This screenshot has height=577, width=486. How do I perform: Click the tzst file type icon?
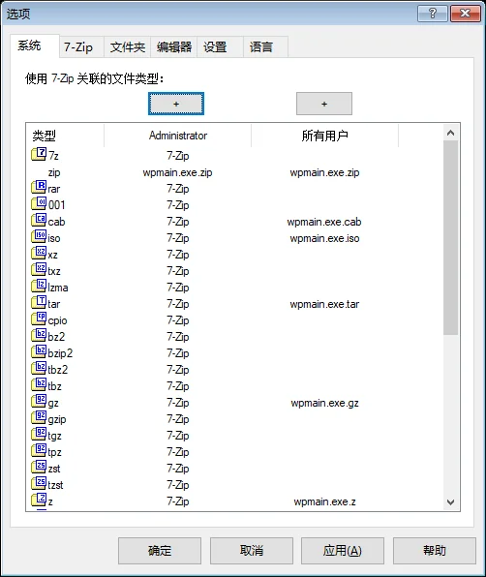39,483
